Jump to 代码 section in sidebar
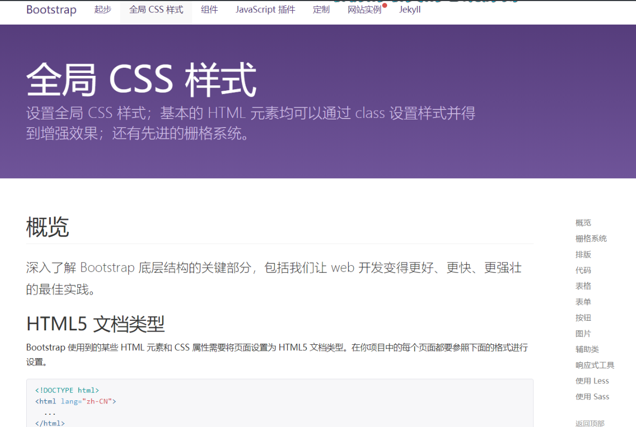The image size is (636, 427). tap(583, 270)
